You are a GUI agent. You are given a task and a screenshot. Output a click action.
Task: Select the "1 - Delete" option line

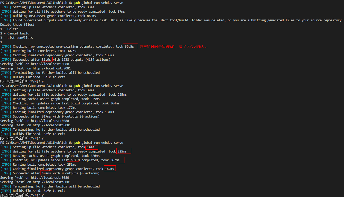tap(9, 29)
